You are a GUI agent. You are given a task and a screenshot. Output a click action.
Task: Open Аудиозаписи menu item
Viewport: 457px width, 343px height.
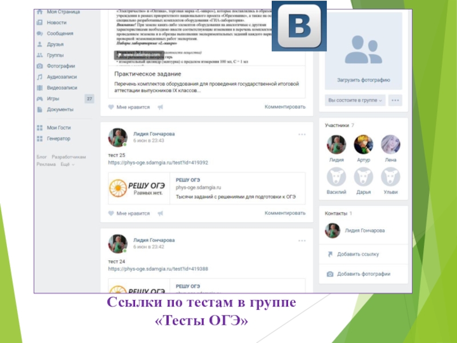(62, 77)
